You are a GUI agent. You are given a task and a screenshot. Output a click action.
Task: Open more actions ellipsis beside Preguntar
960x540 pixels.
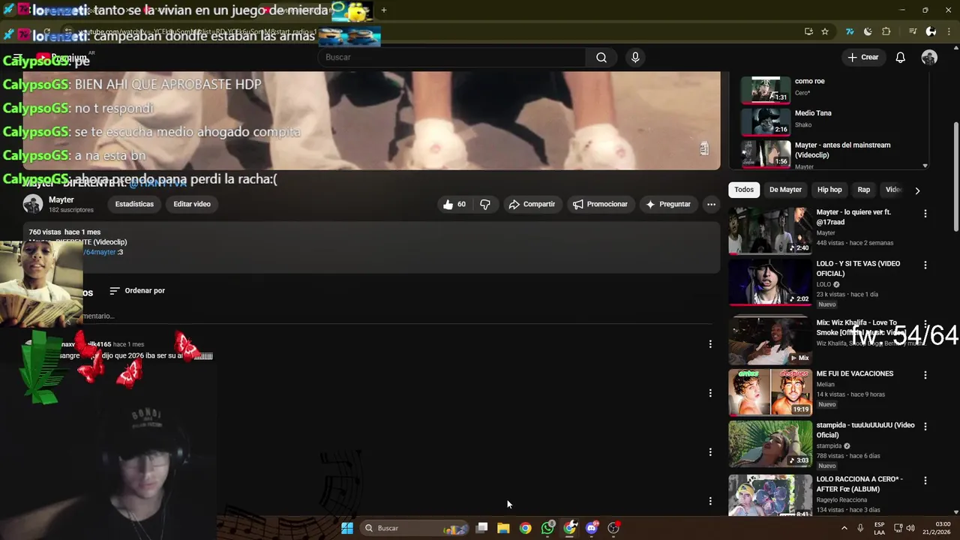tap(711, 204)
